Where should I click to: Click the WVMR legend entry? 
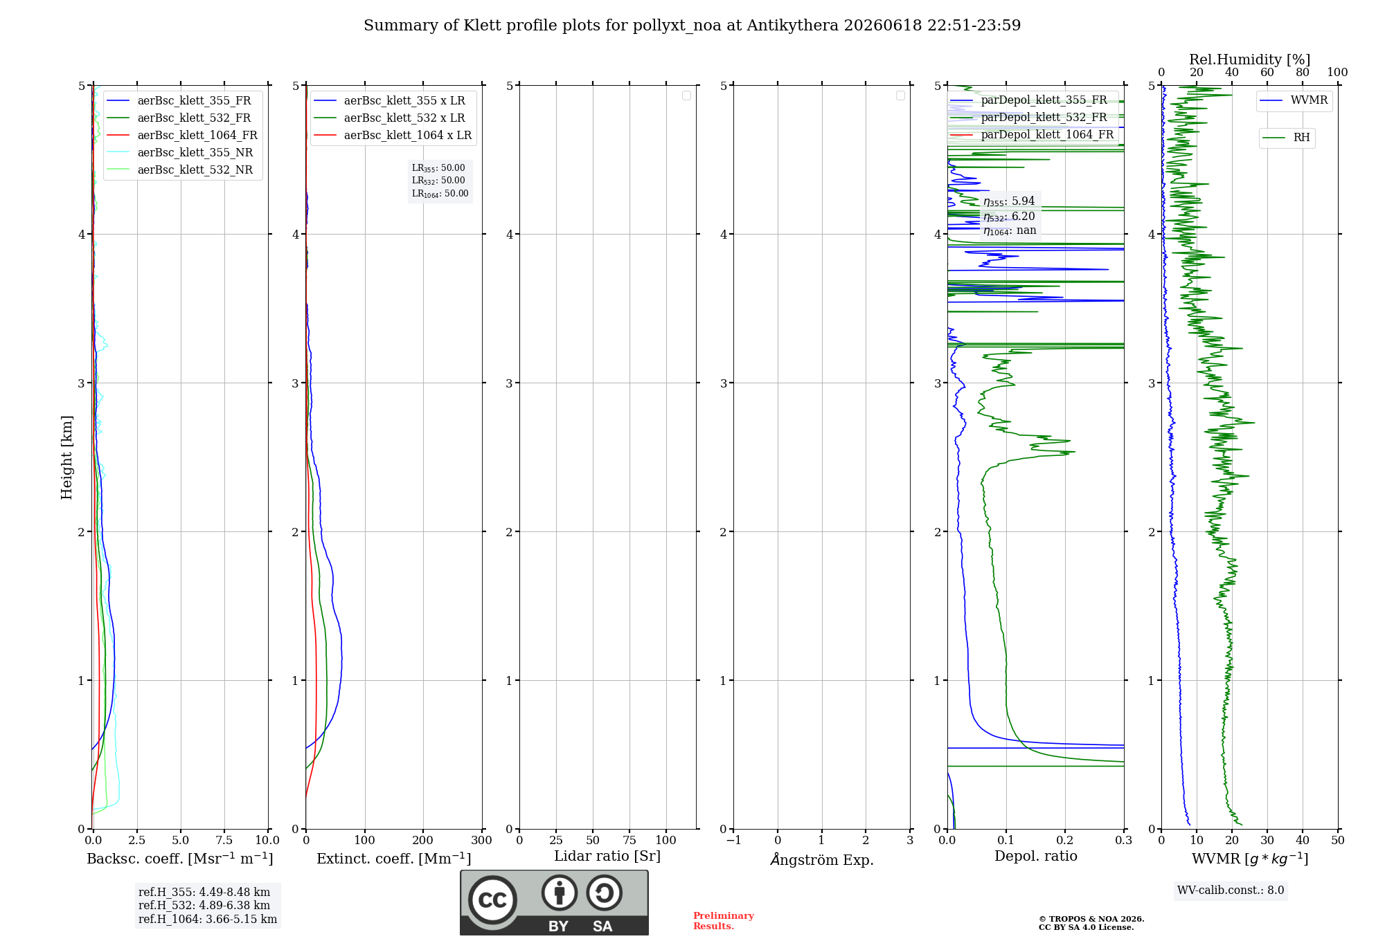click(1294, 101)
